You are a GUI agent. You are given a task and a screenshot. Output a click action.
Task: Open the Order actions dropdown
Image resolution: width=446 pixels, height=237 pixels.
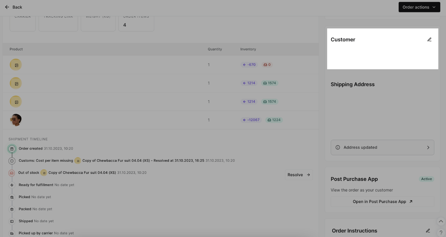coord(419,7)
